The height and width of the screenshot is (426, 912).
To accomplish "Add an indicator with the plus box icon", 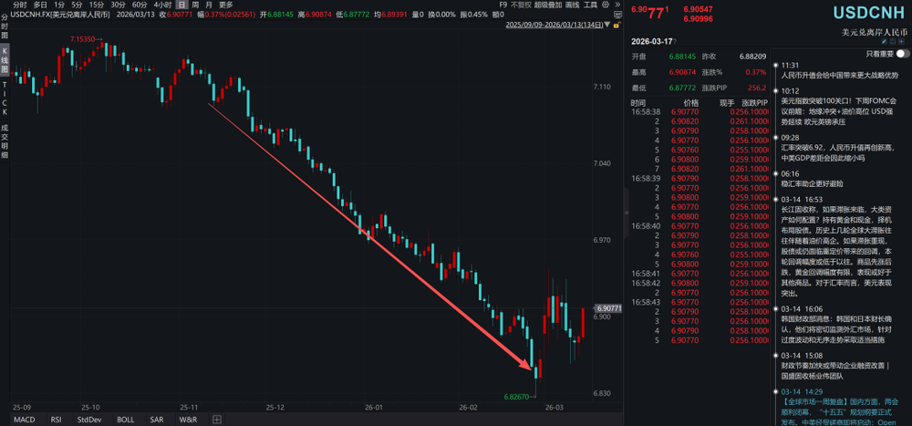I will (216, 420).
